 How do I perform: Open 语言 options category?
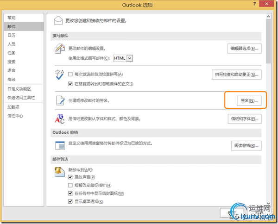click(24, 70)
